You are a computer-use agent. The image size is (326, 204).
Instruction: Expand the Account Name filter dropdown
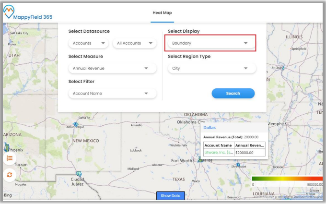(x=111, y=93)
